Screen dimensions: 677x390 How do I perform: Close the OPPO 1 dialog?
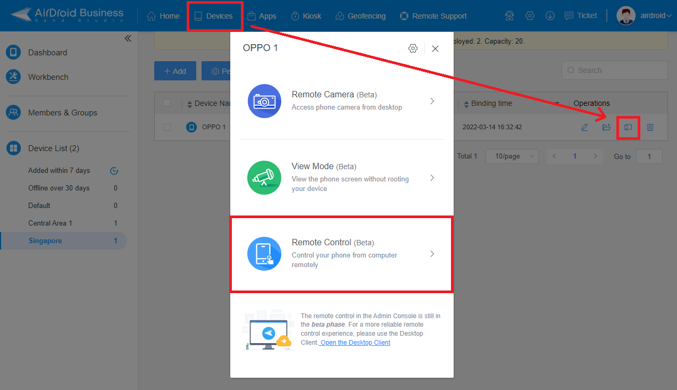pyautogui.click(x=435, y=48)
